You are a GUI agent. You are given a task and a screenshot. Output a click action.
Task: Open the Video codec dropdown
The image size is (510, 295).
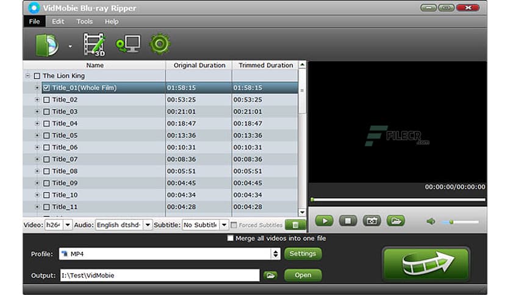point(68,225)
